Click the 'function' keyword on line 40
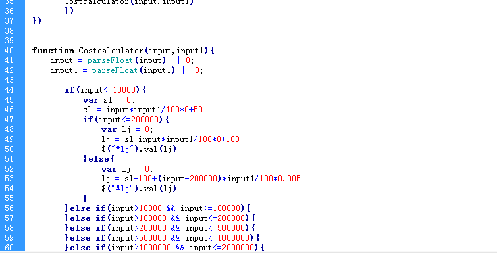 click(53, 51)
